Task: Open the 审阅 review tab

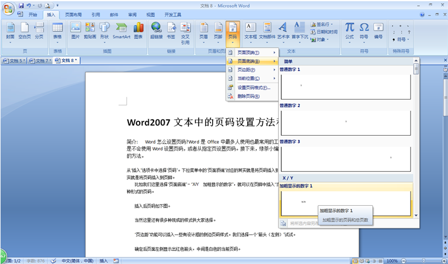Action: tap(132, 15)
